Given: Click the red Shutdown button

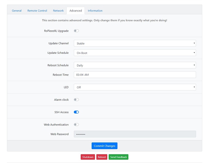Looking at the screenshot, I should click(88, 157).
